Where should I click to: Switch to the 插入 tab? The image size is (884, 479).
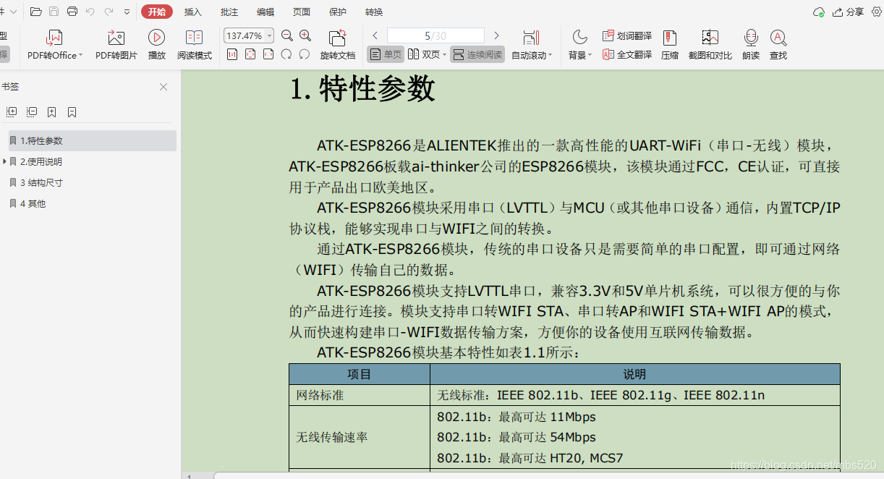click(193, 12)
